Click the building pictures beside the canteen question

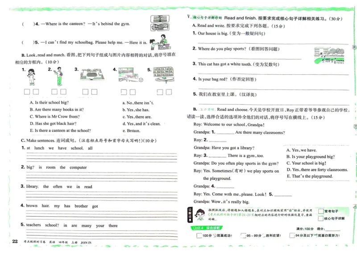point(160,23)
